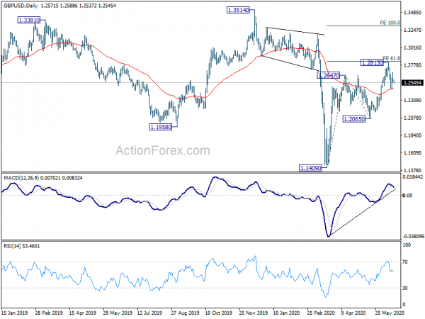Screen dimensions: 425x319
Task: Click the 25 Nov 2019 date label
Action: tap(253, 313)
